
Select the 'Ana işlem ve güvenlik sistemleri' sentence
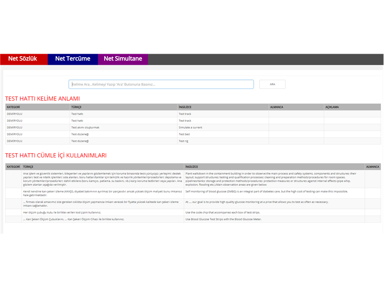coord(103,179)
